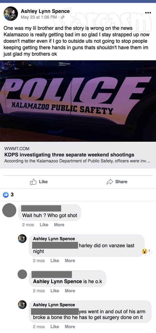Open WWMT article 'KDPS investigating three separate weekend shootings'
The image size is (156, 333).
[x=69, y=155]
